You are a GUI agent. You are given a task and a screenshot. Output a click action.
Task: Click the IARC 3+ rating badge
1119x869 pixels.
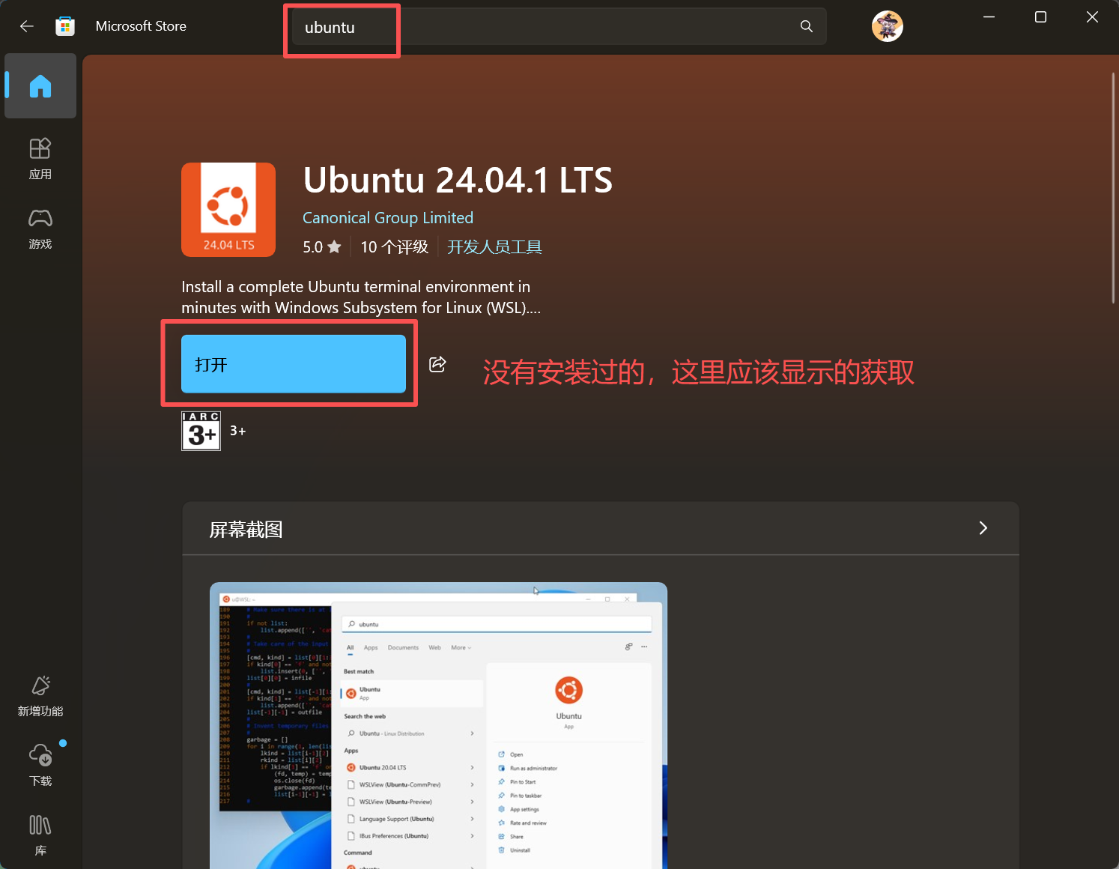(x=201, y=431)
